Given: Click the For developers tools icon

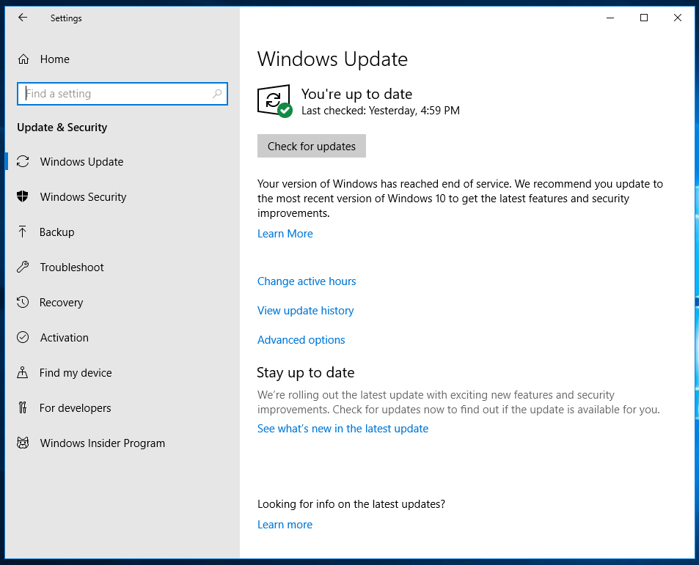Looking at the screenshot, I should (23, 407).
